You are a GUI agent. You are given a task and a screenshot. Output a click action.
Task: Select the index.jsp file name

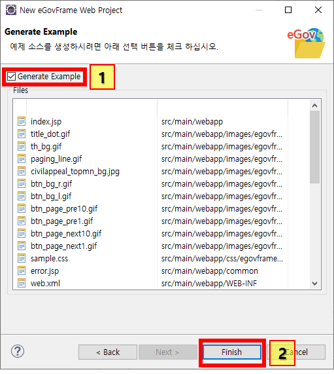[46, 122]
